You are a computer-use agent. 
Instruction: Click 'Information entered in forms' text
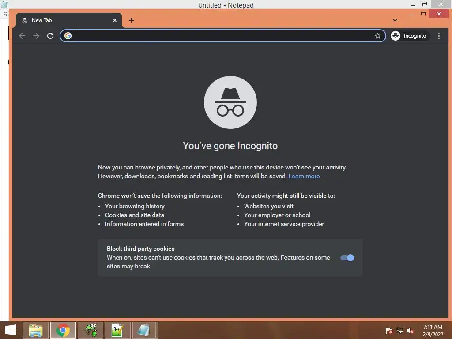click(x=144, y=224)
